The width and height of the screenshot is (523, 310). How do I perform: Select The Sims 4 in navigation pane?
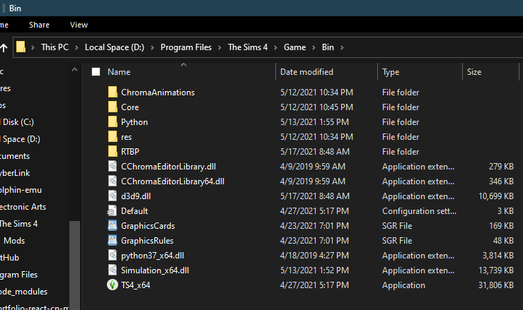[18, 224]
